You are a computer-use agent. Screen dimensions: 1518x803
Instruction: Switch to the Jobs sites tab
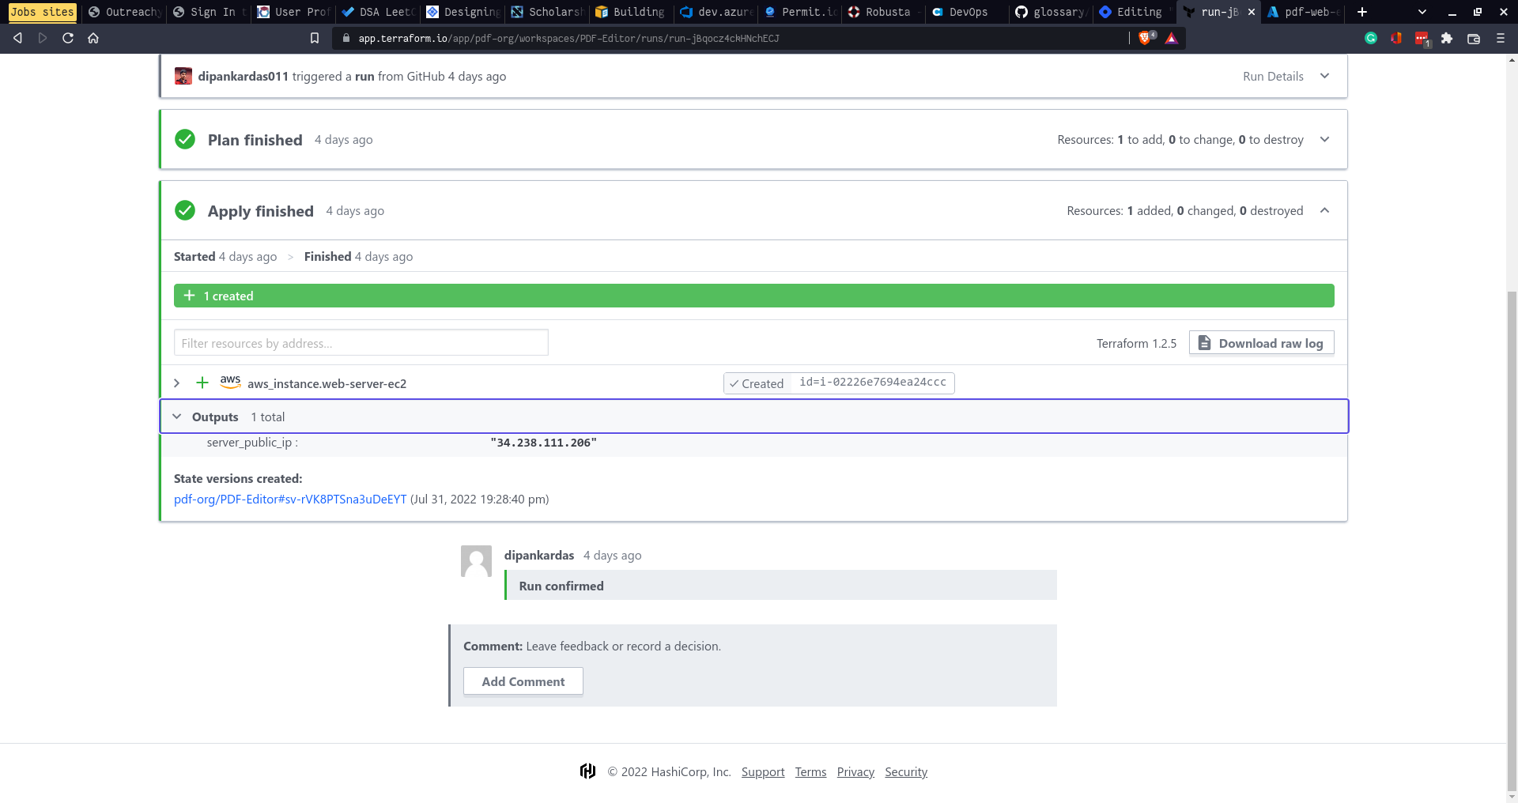(x=43, y=12)
